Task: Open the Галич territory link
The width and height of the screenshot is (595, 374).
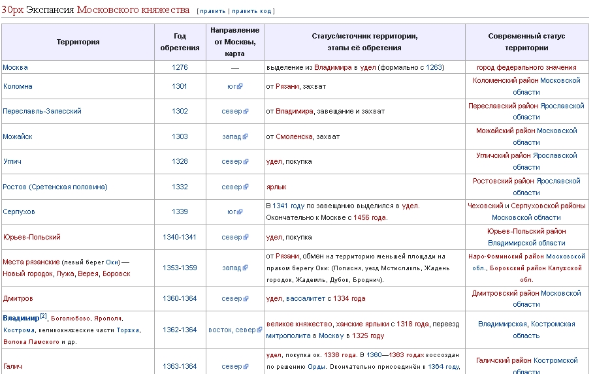Action: [x=12, y=366]
